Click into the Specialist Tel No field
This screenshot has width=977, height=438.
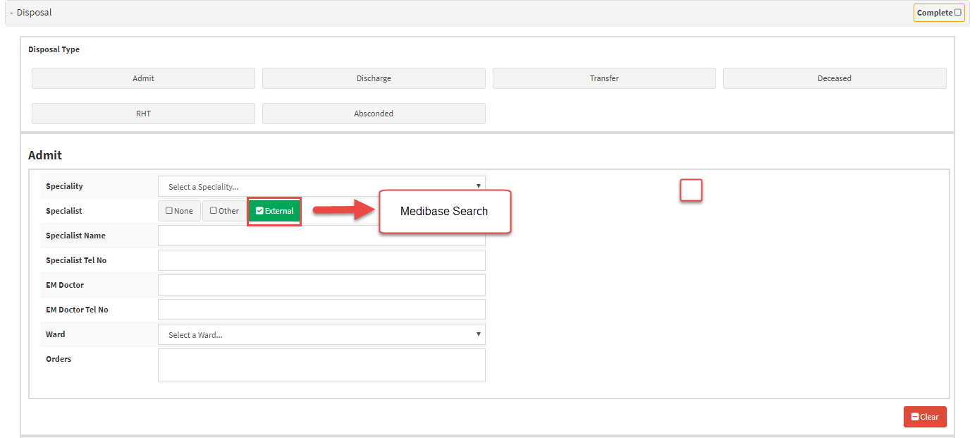321,260
